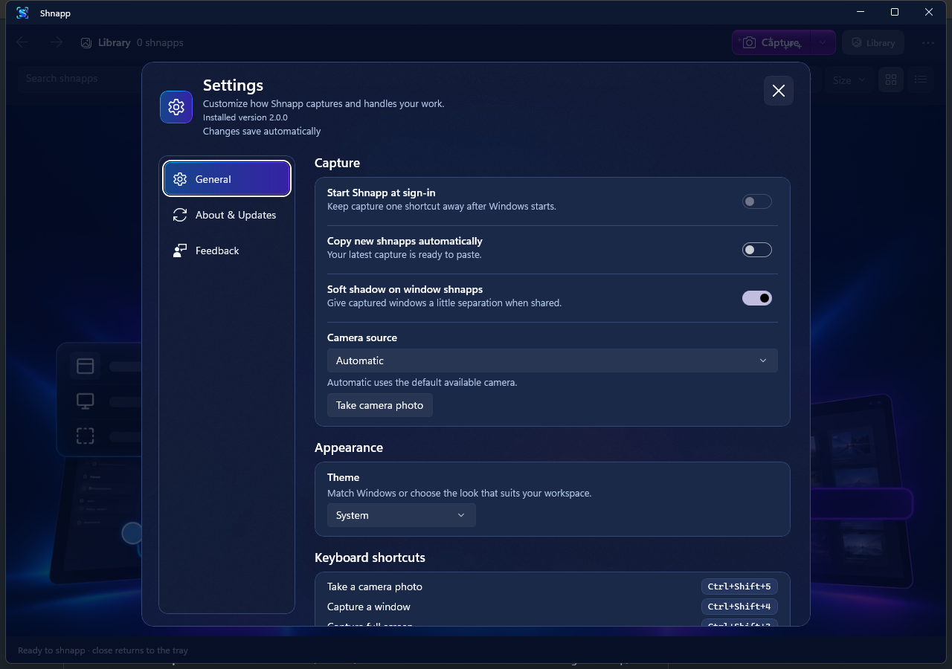Screen dimensions: 952x669
Task: Toggle Start Shnapp at sign-in
Action: point(757,201)
